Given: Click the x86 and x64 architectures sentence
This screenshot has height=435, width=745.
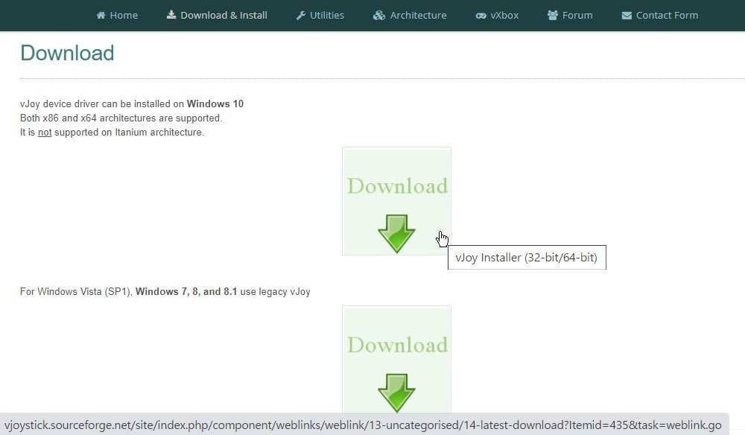Looking at the screenshot, I should pos(121,118).
